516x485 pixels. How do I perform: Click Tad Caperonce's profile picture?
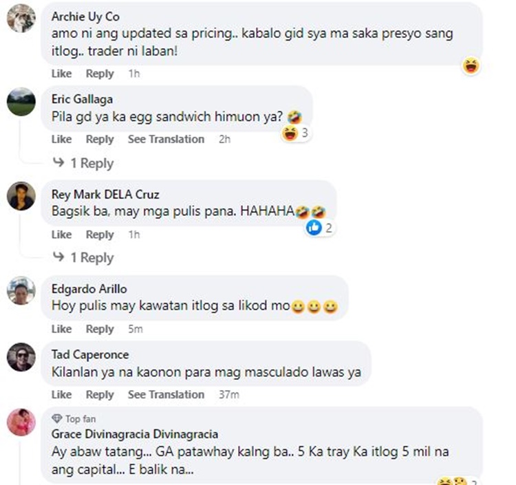pyautogui.click(x=21, y=357)
